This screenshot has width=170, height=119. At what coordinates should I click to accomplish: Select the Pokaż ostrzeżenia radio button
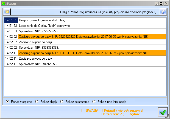point(62,101)
